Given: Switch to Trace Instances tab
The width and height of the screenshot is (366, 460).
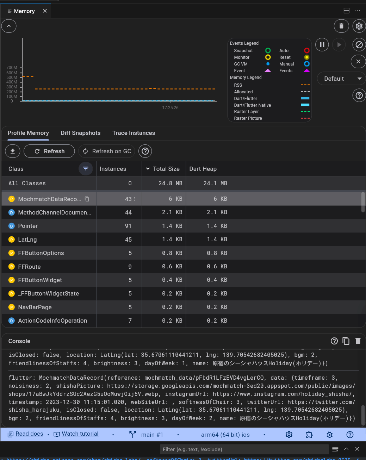Looking at the screenshot, I should (x=134, y=133).
